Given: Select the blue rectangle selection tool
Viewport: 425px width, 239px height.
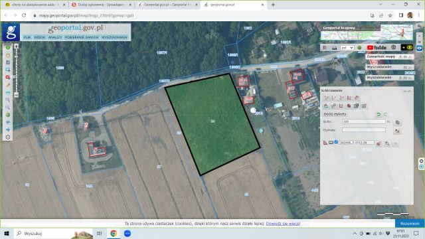Looking at the screenshot, I should click(8, 70).
